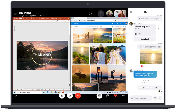This screenshot has width=176, height=110.
Task: Click the browser back arrow
Action: (71, 20)
